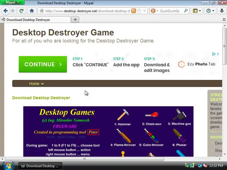Open a new tab with plus button

pos(75,20)
